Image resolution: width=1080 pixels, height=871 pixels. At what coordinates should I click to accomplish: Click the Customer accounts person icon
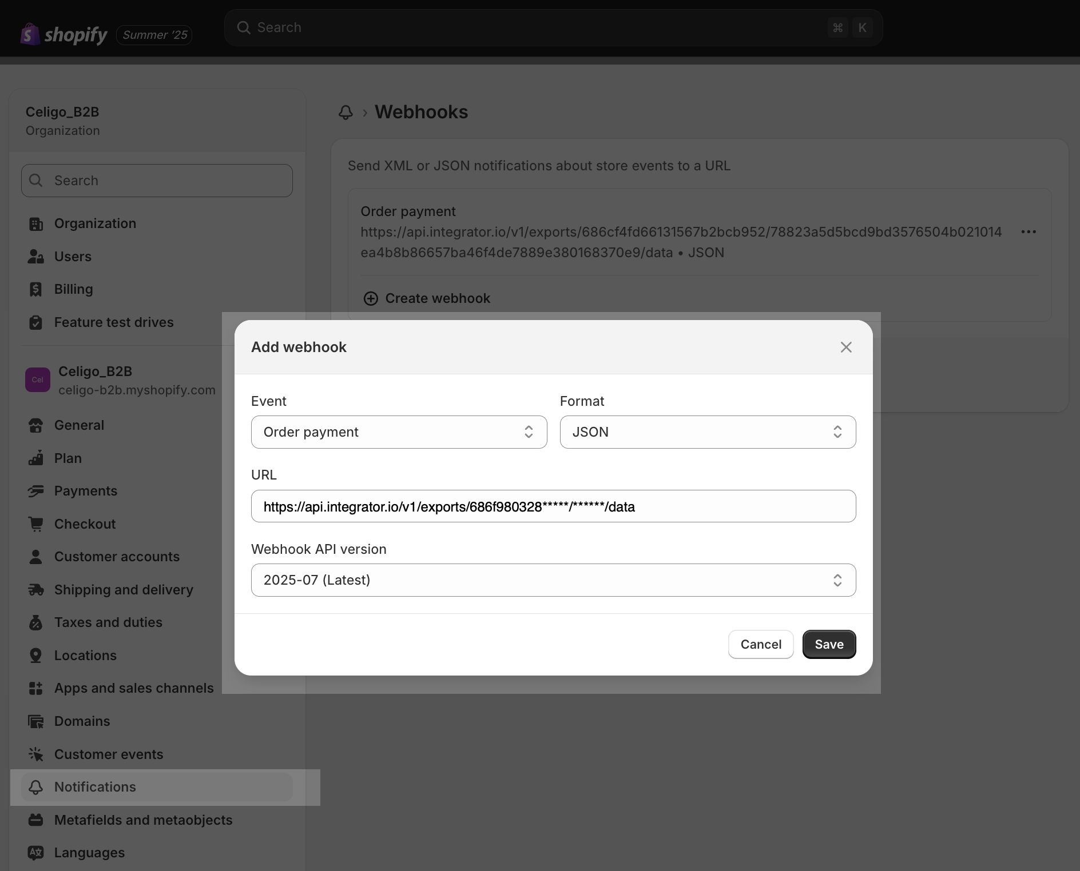[36, 557]
